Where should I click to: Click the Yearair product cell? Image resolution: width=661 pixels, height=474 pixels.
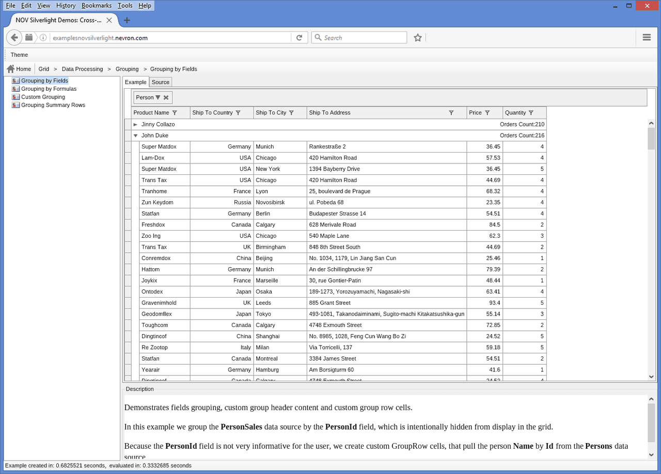[165, 370]
